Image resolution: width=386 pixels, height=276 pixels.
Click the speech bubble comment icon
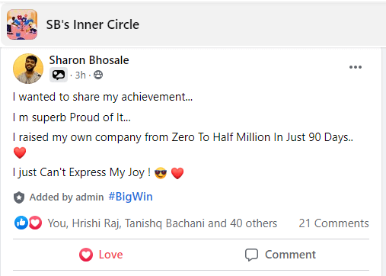click(251, 255)
